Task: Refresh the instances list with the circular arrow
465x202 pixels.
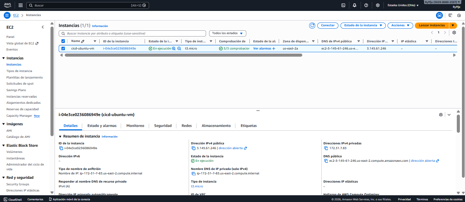Action: tap(312, 25)
